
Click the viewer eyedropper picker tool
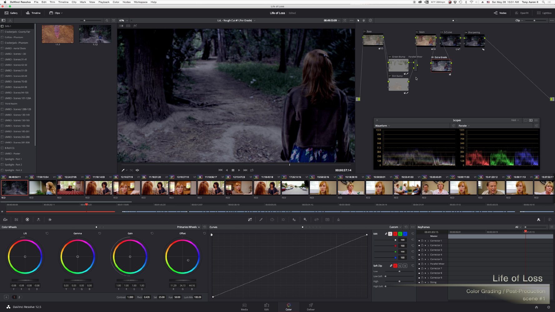tap(123, 170)
